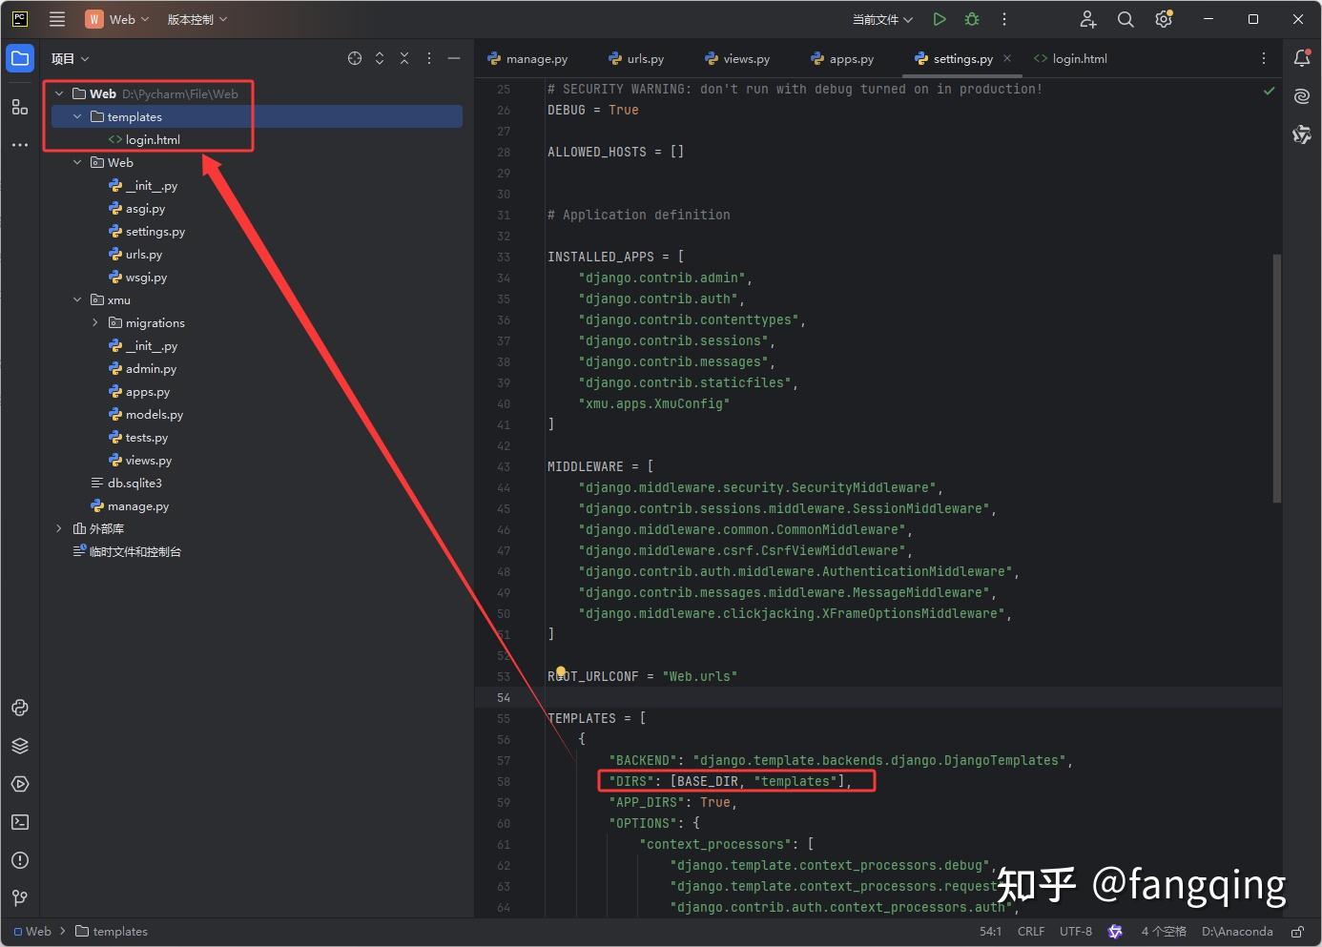Close the settings.py tab
The height and width of the screenshot is (947, 1322).
pos(1007,58)
